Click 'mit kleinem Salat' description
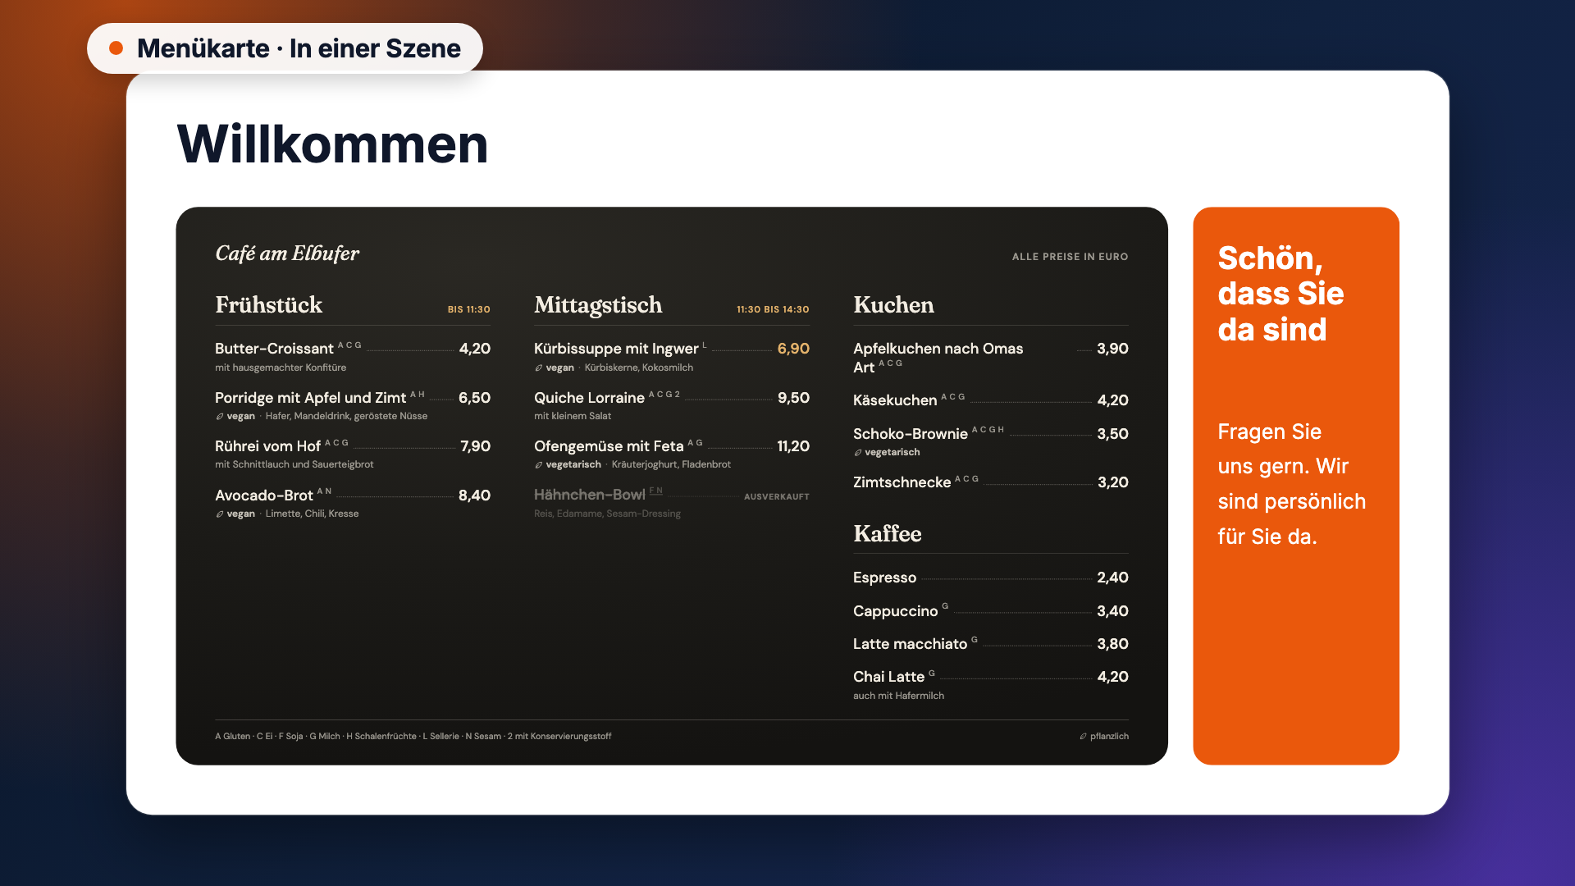 pos(573,417)
